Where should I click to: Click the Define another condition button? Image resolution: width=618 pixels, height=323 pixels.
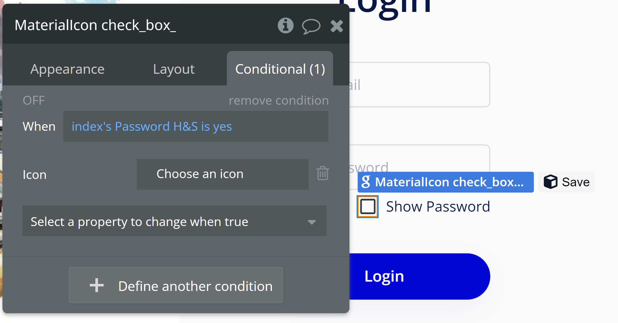[176, 285]
